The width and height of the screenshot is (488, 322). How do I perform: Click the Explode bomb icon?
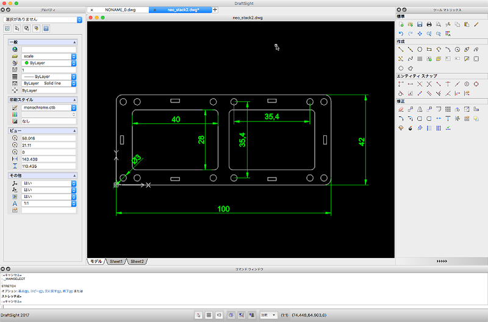(x=410, y=128)
